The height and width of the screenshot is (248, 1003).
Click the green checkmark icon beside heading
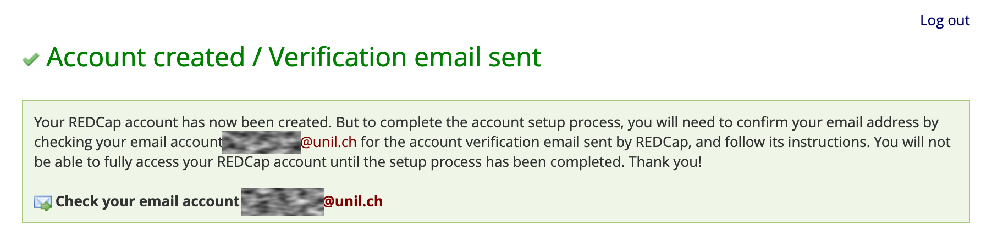click(31, 59)
